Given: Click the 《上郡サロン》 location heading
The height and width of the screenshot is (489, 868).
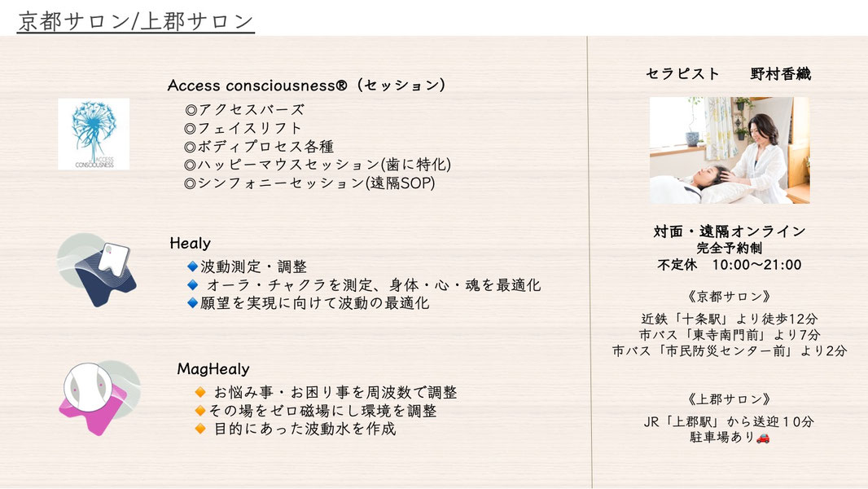Looking at the screenshot, I should (730, 399).
